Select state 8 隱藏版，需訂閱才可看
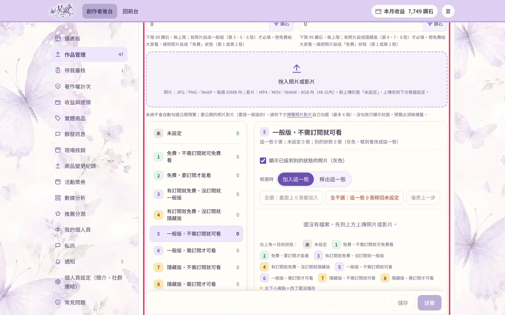The image size is (505, 315). (x=196, y=284)
